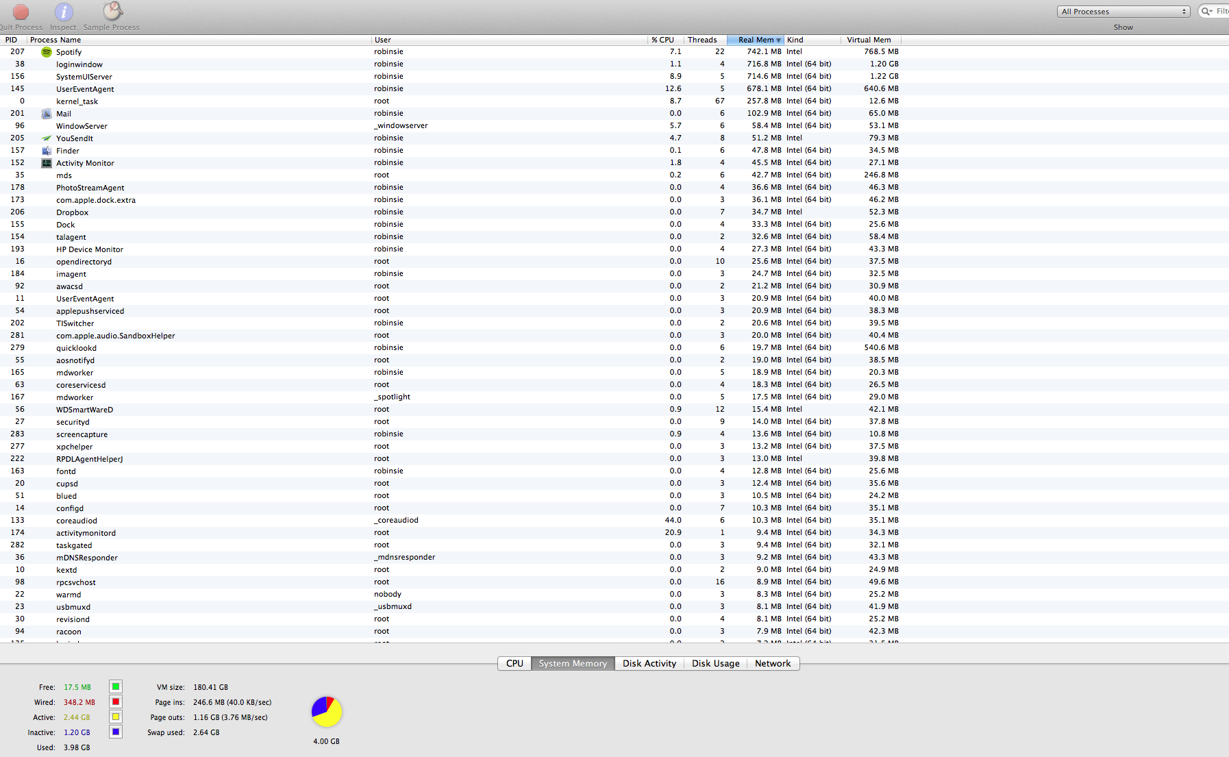This screenshot has width=1229, height=757.
Task: Click the YouSendIt process icon
Action: (x=47, y=138)
